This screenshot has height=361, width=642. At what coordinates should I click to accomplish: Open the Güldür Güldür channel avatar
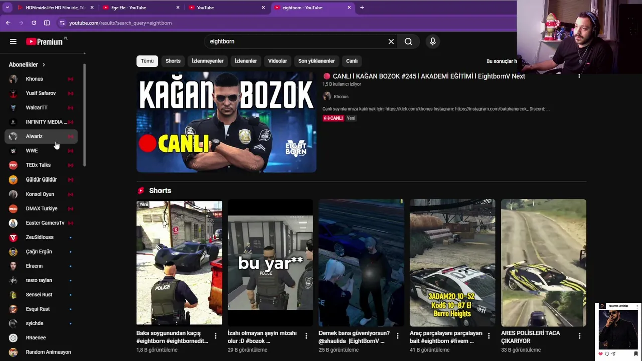coord(13,179)
